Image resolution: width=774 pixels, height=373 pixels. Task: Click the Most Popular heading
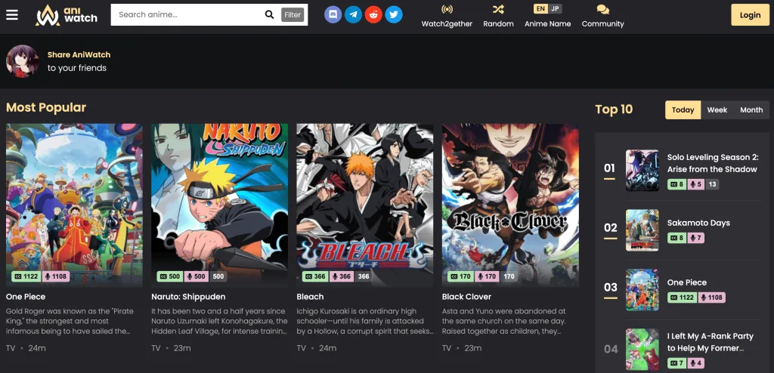click(46, 107)
